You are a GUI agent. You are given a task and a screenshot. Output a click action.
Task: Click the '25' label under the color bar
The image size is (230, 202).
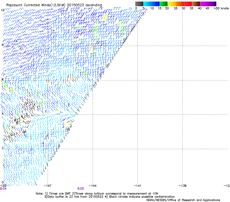(x=176, y=8)
